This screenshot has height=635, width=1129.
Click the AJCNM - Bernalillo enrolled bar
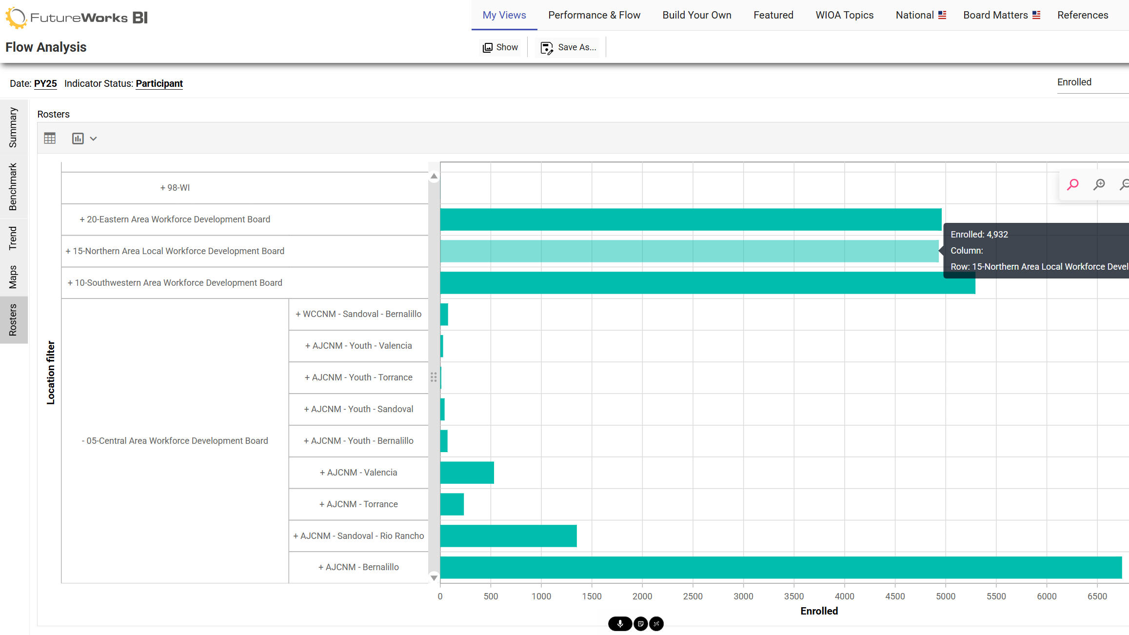coord(781,568)
